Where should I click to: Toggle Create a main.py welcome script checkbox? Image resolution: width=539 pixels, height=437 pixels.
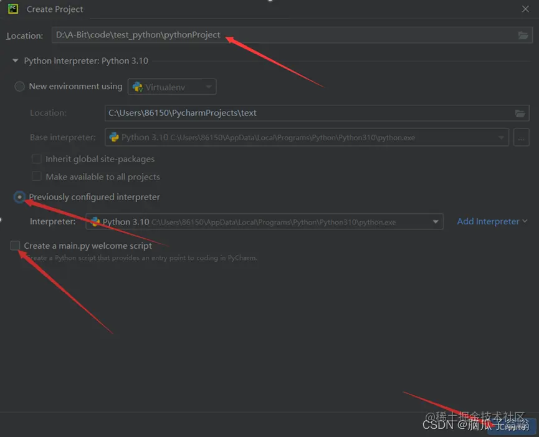click(15, 246)
